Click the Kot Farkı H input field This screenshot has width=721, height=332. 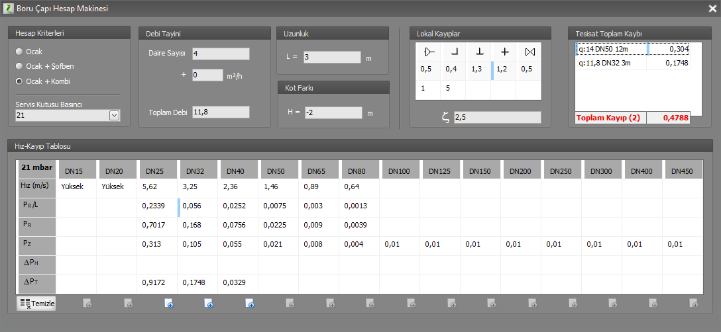click(x=333, y=112)
